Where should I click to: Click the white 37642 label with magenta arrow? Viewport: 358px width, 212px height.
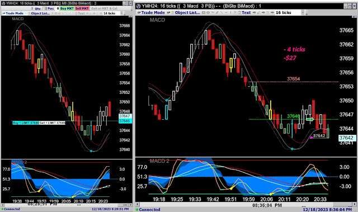[319, 136]
